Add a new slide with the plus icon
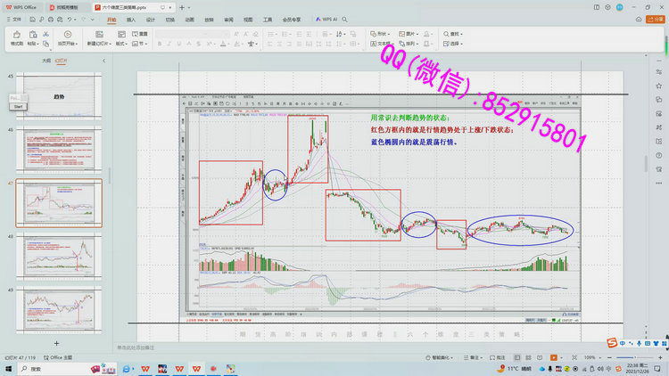This screenshot has width=669, height=376. [x=56, y=342]
